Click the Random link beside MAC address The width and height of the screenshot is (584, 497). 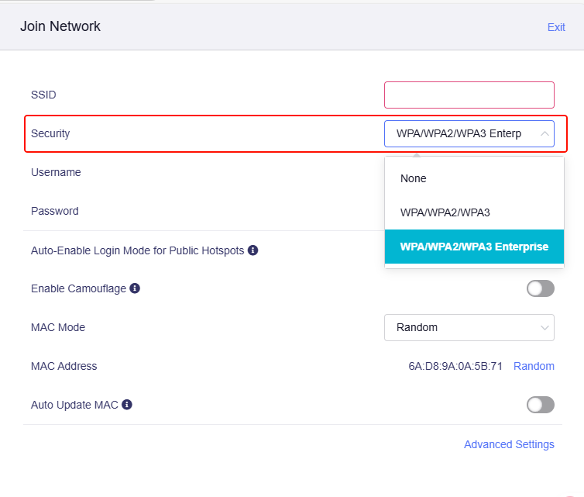pyautogui.click(x=534, y=366)
